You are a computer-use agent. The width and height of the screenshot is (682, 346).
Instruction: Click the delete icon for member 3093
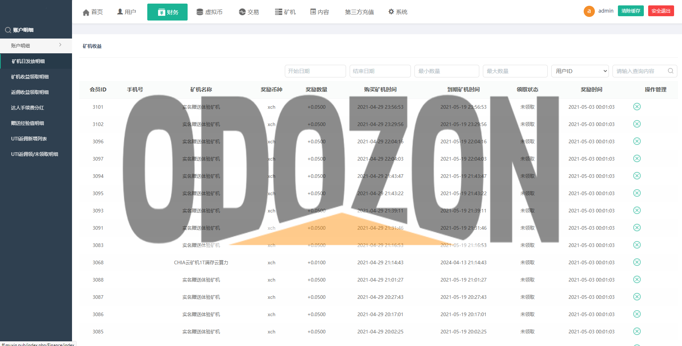(x=637, y=210)
